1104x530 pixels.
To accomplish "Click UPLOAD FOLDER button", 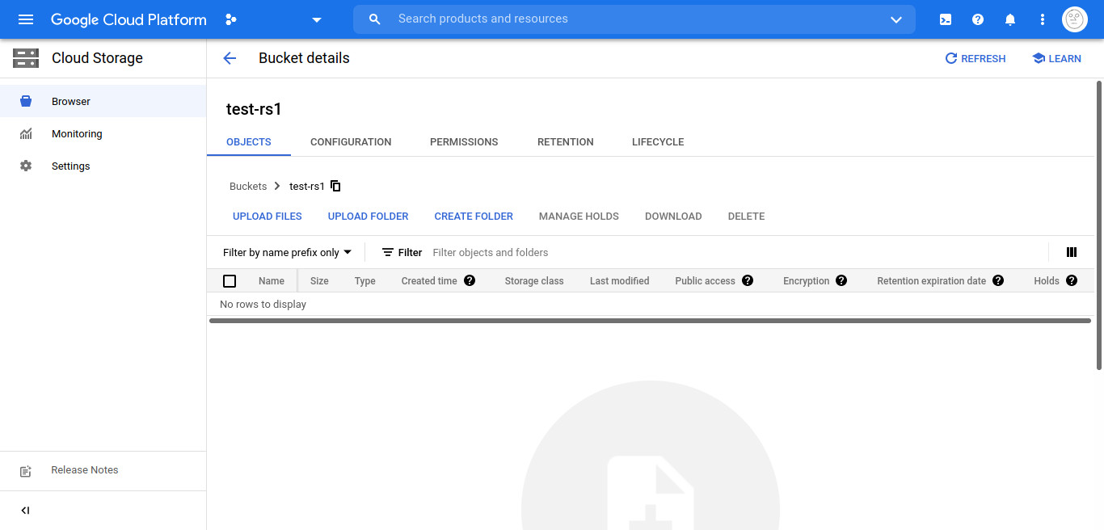I will pyautogui.click(x=369, y=217).
